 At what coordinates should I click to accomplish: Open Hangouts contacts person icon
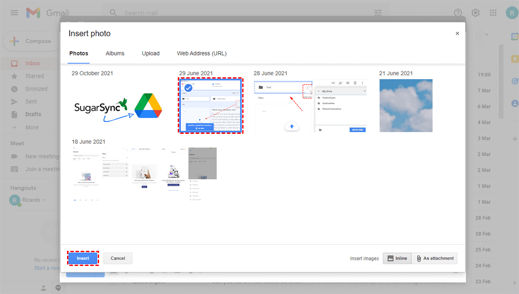click(x=44, y=288)
